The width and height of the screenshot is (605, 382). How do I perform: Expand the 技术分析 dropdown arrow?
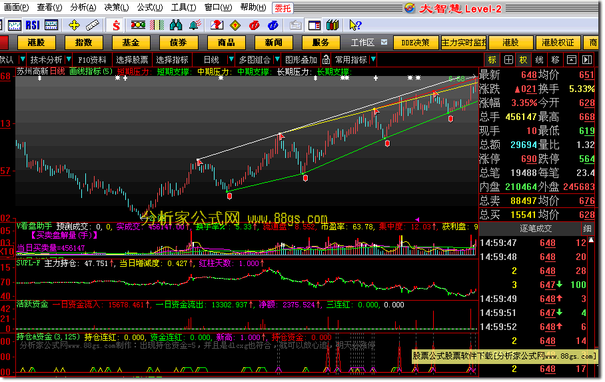[69, 60]
